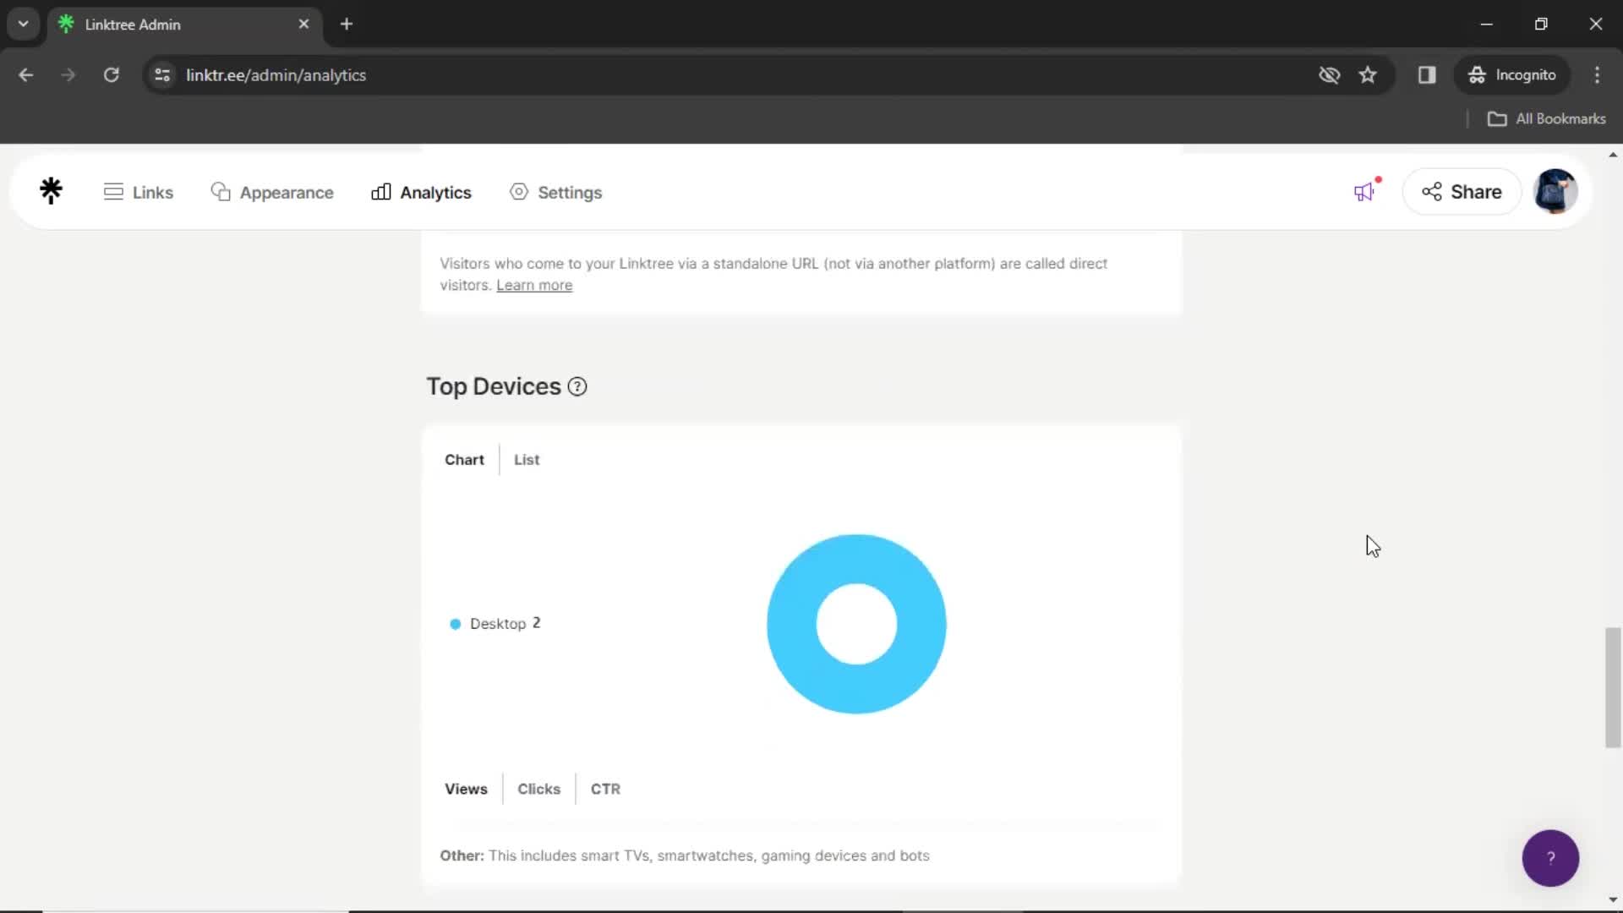Open the Chrome three-dot menu
Screen dimensions: 1623x913
(x=1597, y=75)
